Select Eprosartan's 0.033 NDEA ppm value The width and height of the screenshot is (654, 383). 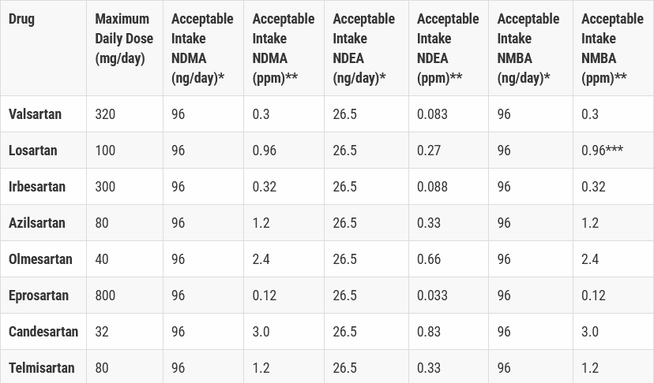point(432,296)
